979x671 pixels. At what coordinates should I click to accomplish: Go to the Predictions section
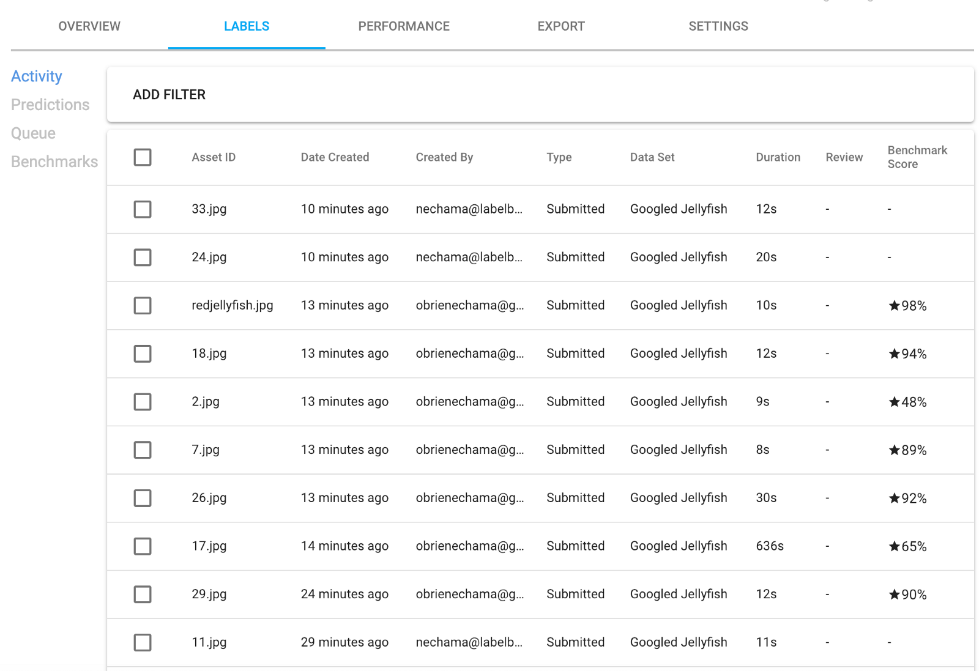pos(50,105)
